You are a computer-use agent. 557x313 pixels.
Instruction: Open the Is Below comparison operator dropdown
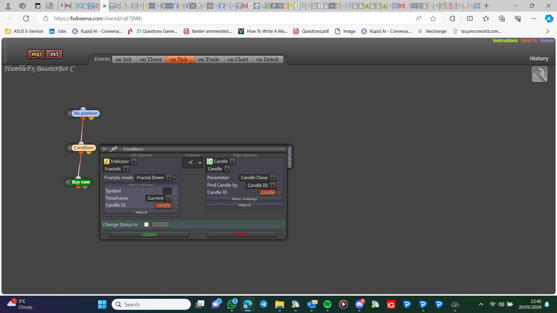pos(193,163)
